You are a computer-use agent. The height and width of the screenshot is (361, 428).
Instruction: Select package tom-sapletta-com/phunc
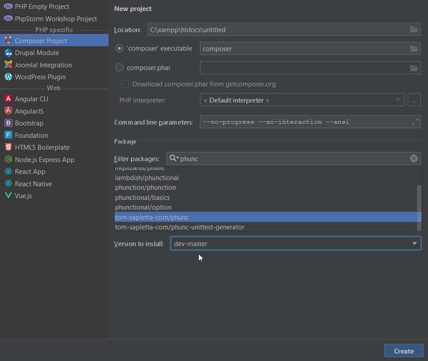[x=266, y=217]
